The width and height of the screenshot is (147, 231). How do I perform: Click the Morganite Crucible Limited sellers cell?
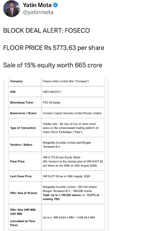73,145
